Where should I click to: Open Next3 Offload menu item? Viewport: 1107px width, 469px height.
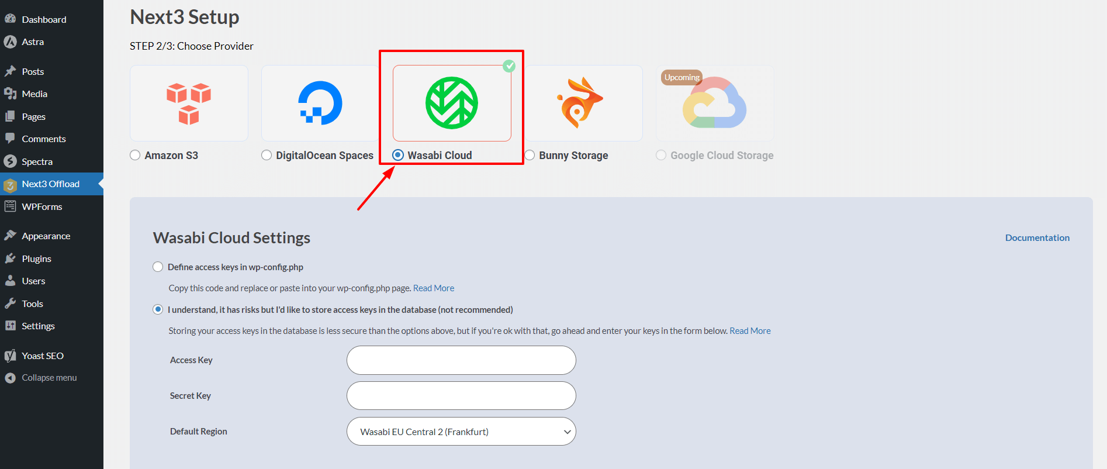(51, 184)
